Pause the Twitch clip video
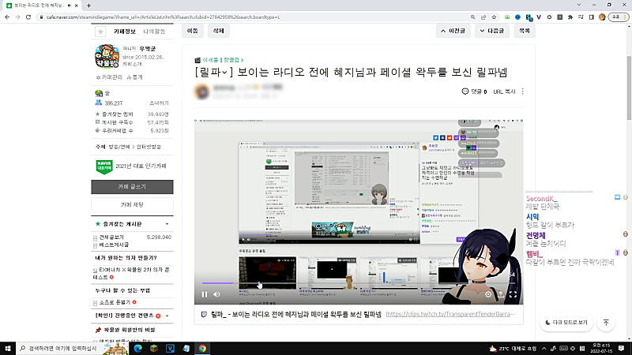 tap(205, 294)
